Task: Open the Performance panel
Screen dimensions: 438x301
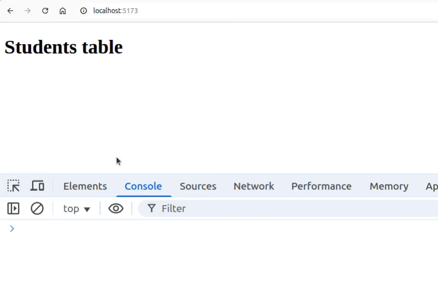Action: coord(321,186)
